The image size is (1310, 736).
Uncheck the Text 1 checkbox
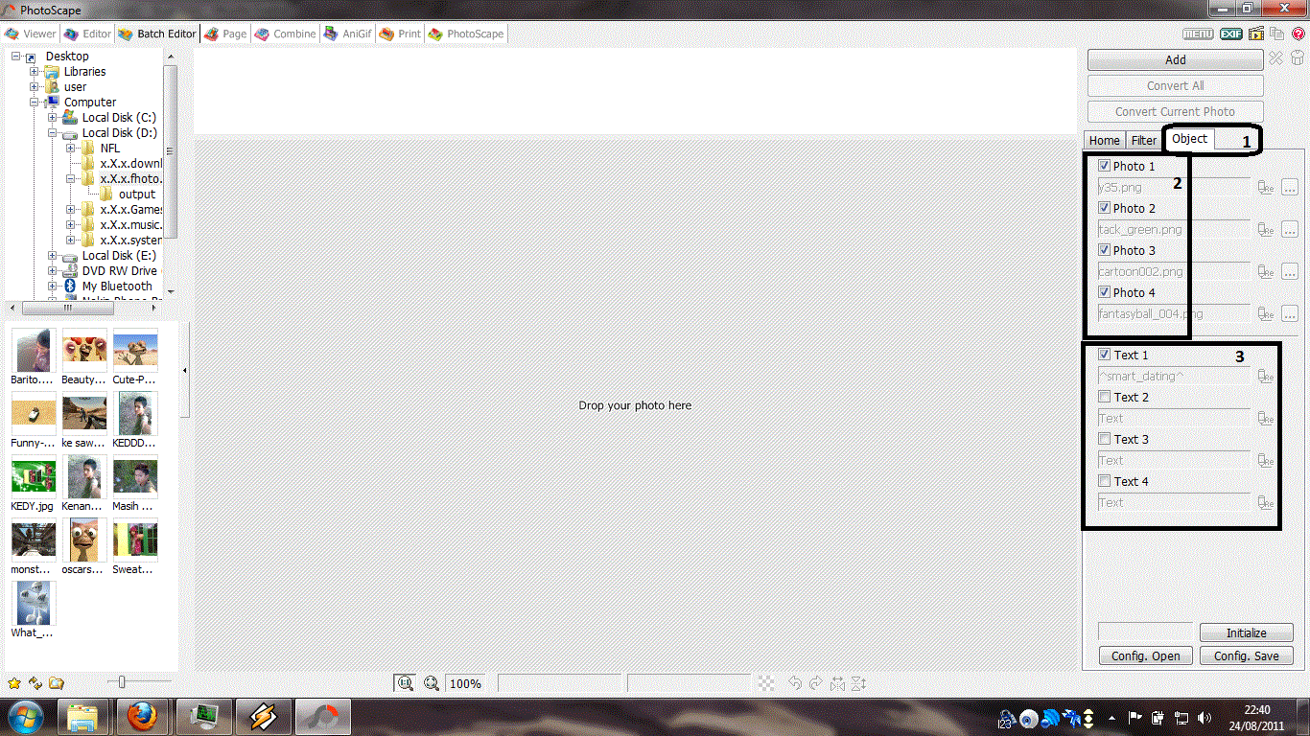[1105, 355]
